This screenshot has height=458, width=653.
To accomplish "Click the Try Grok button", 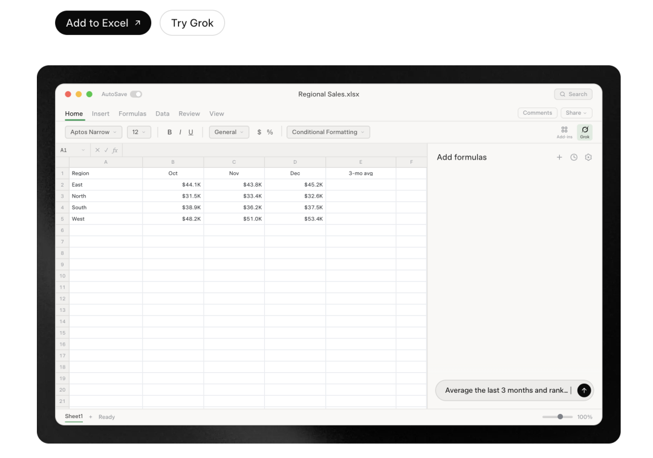I will click(x=192, y=23).
